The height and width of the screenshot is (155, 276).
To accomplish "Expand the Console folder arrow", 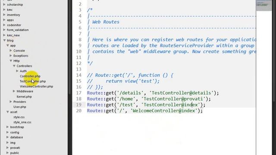I will point(11,51).
